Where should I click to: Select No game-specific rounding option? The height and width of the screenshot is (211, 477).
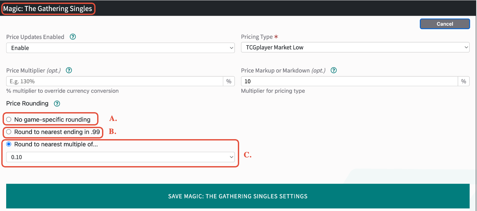[9, 119]
